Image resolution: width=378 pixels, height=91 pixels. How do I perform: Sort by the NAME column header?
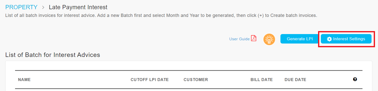24,80
